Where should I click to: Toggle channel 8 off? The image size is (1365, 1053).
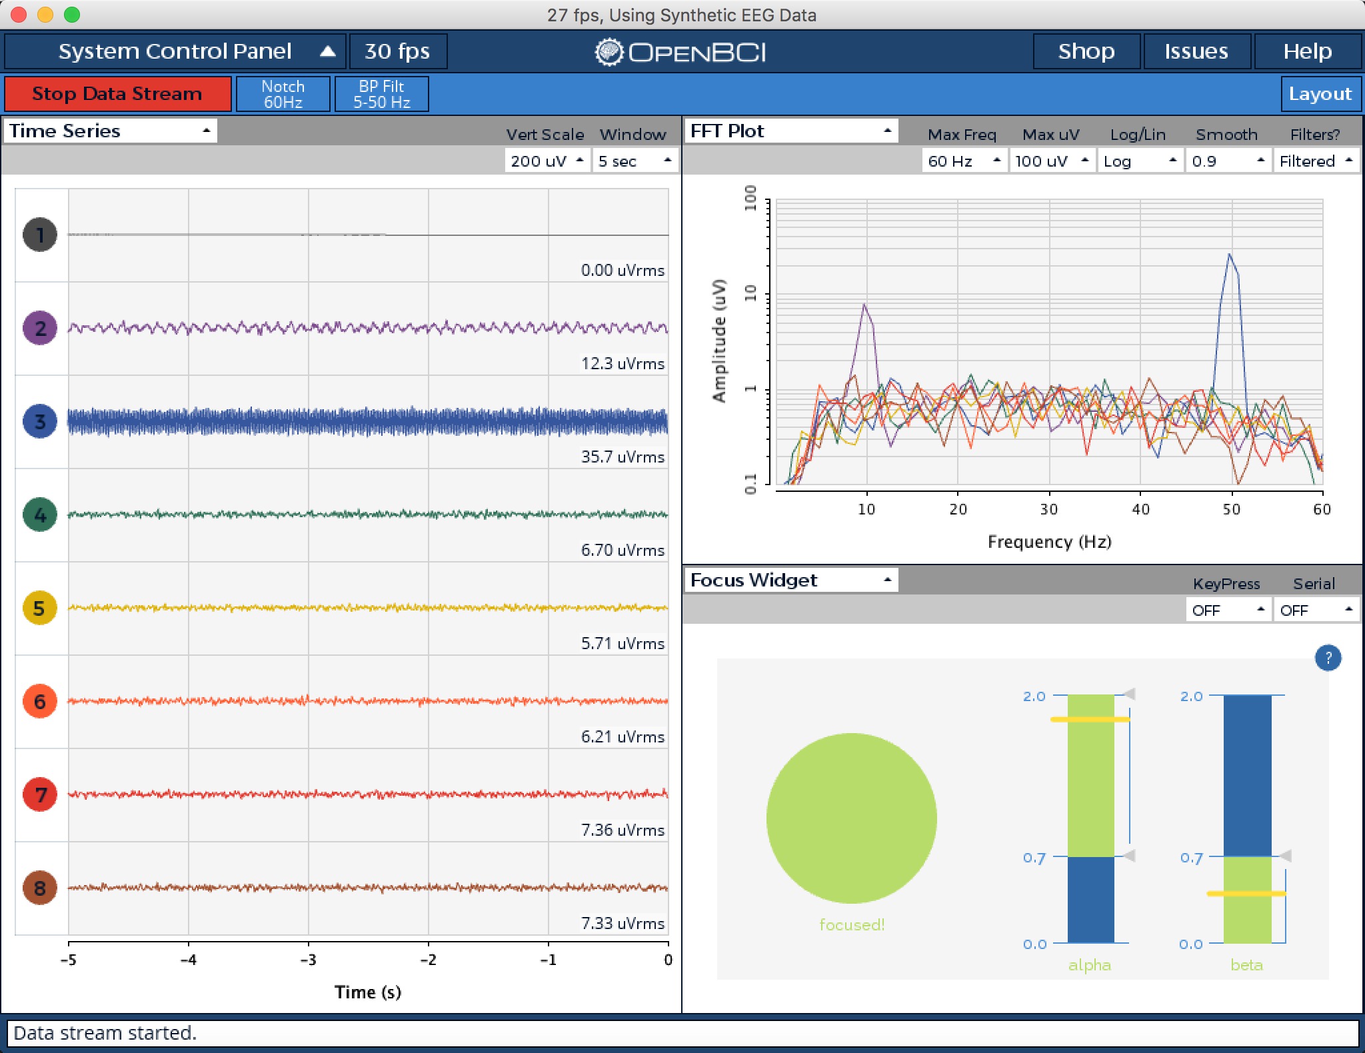(x=40, y=888)
